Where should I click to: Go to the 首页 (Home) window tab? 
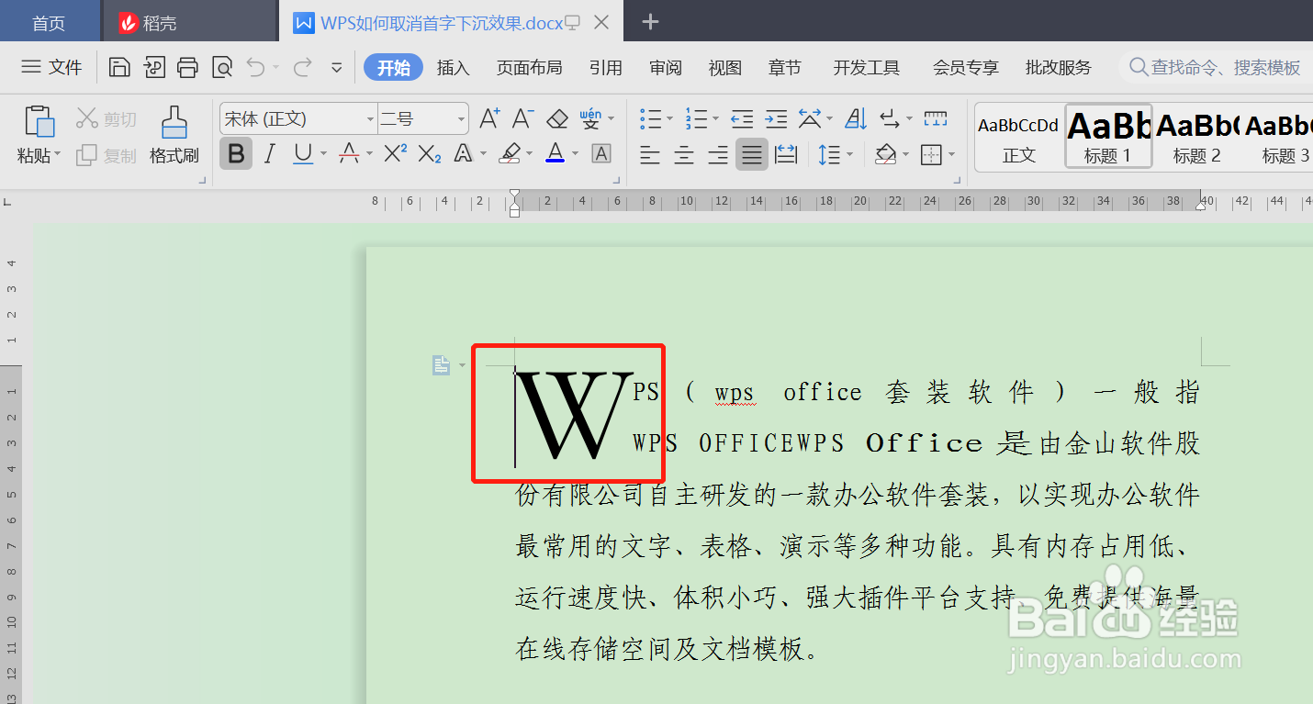coord(49,22)
